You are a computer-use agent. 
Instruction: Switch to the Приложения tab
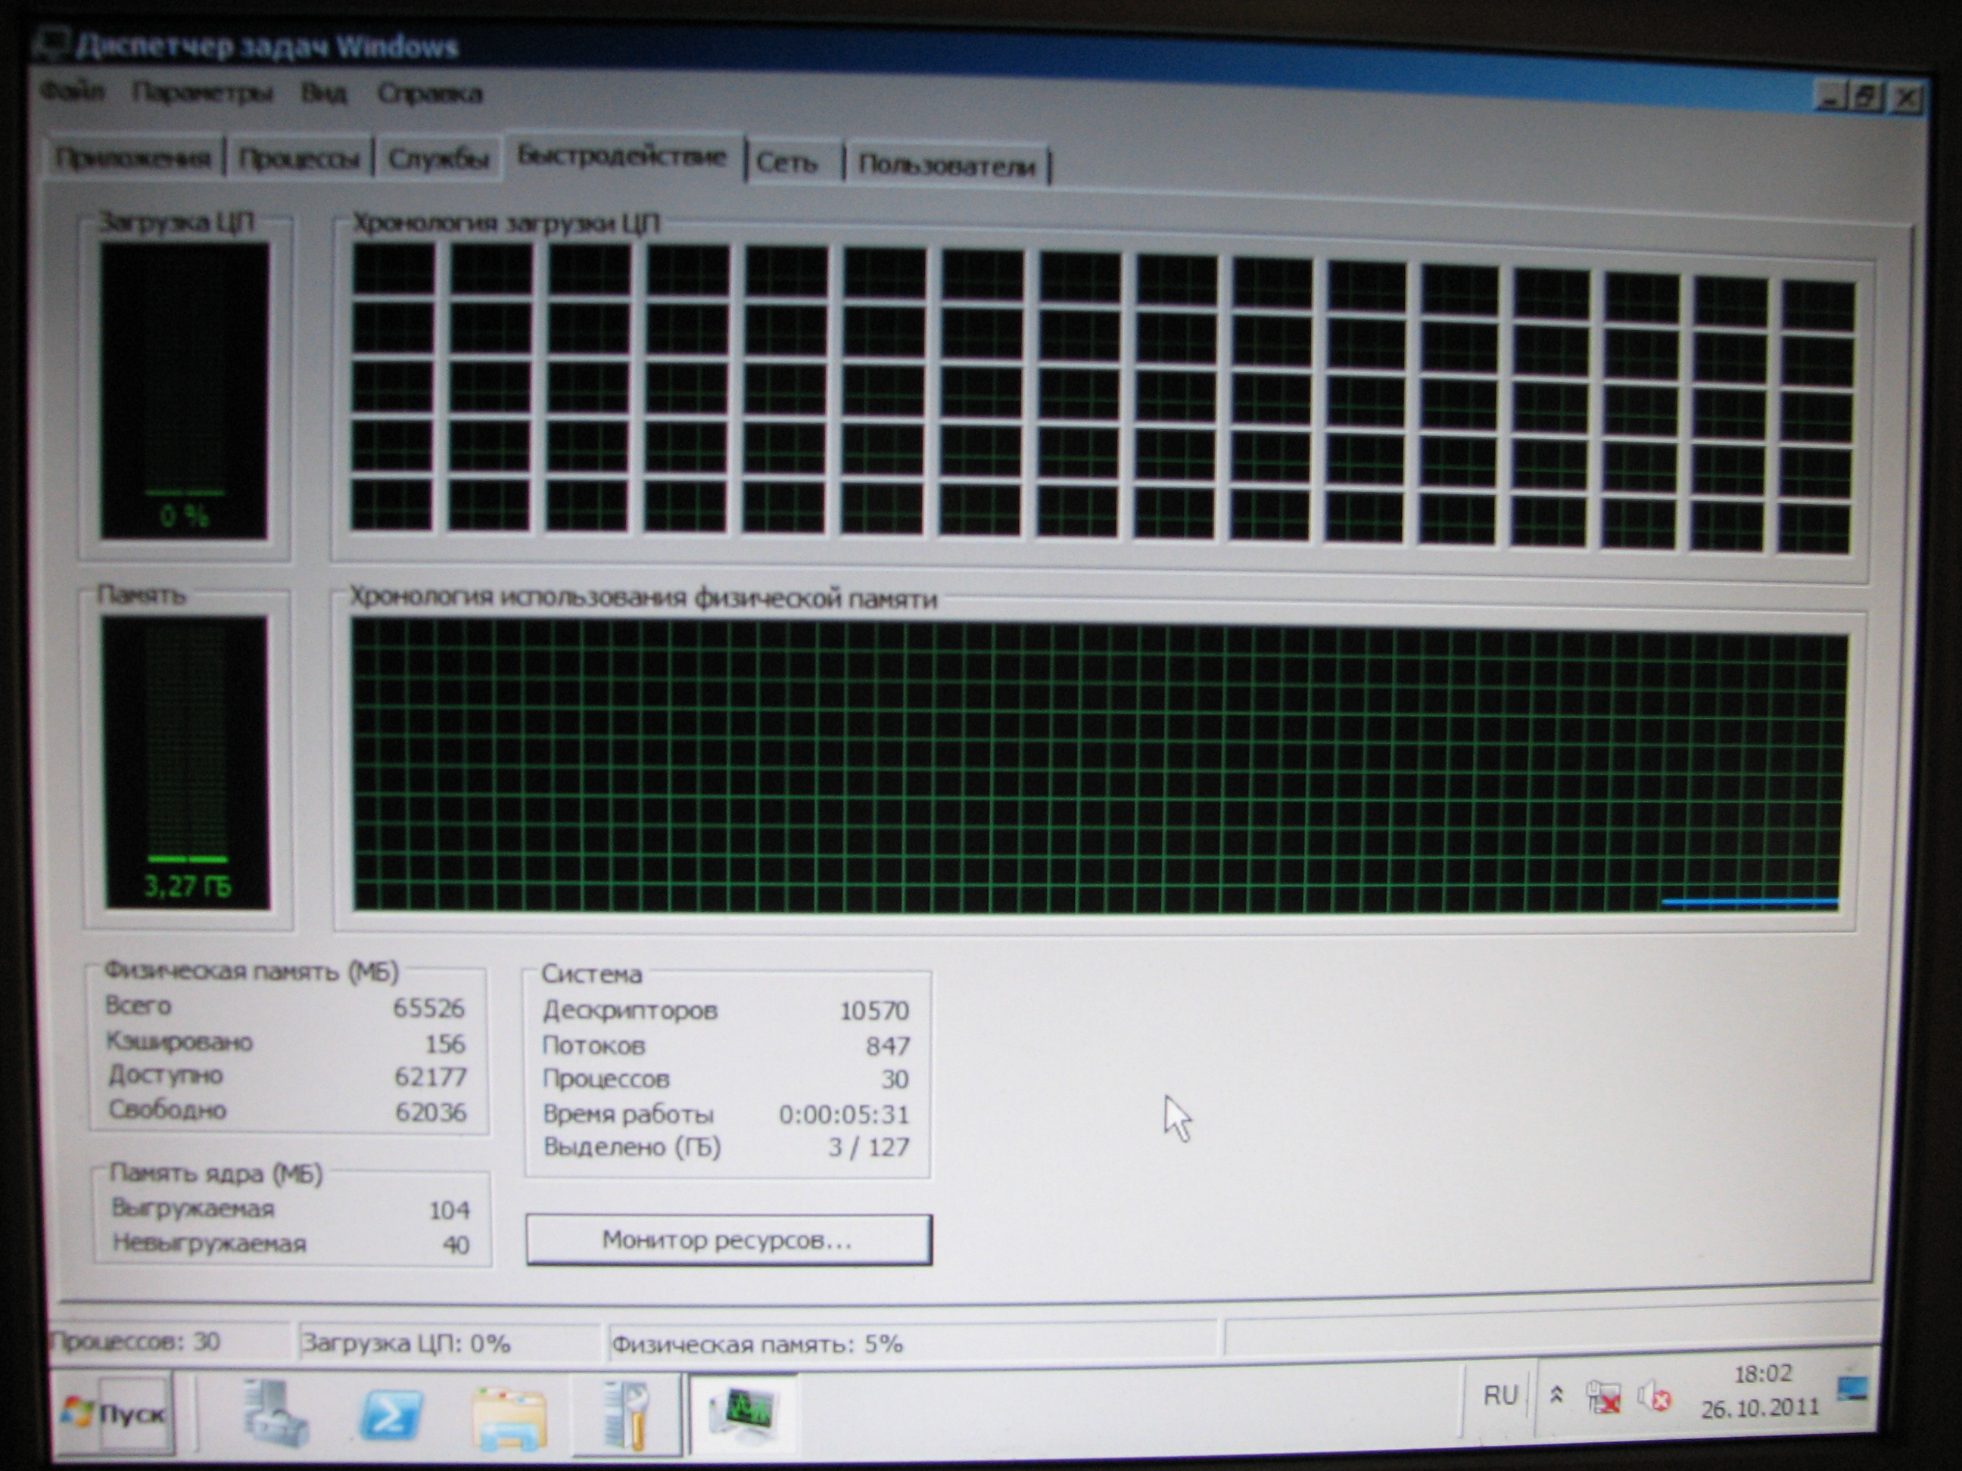pyautogui.click(x=133, y=158)
